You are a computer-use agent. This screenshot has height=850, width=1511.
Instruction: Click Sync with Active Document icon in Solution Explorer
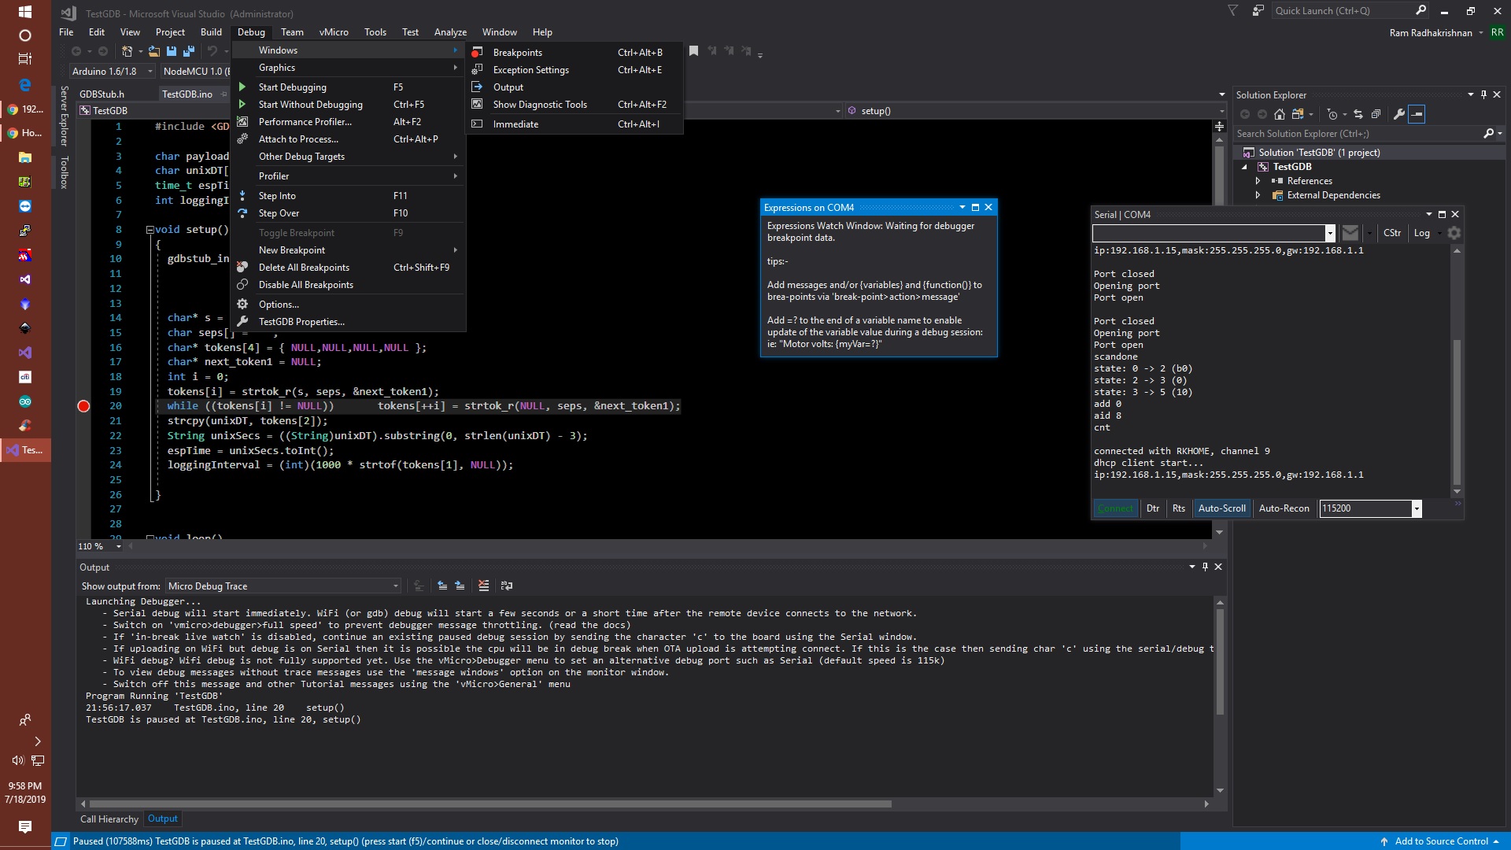(x=1358, y=114)
